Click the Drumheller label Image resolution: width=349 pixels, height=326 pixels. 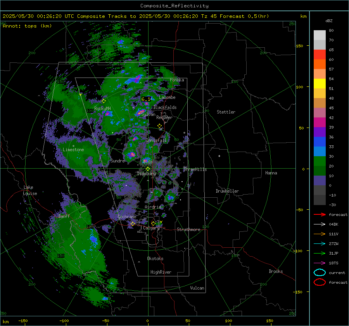[x=227, y=191]
